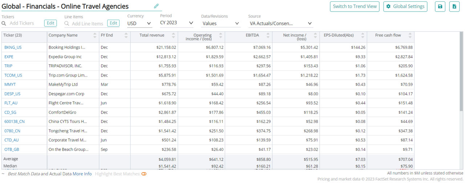Open Data/Revisions Values dropdown
This screenshot has height=183, width=465.
tap(221, 23)
